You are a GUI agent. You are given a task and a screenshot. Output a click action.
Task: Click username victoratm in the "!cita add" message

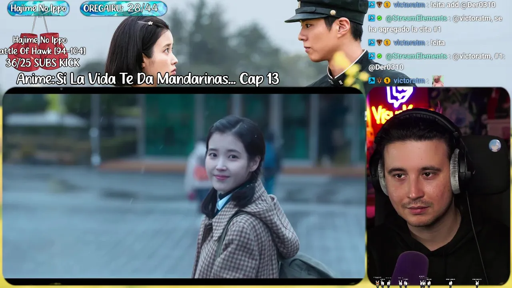[409, 5]
